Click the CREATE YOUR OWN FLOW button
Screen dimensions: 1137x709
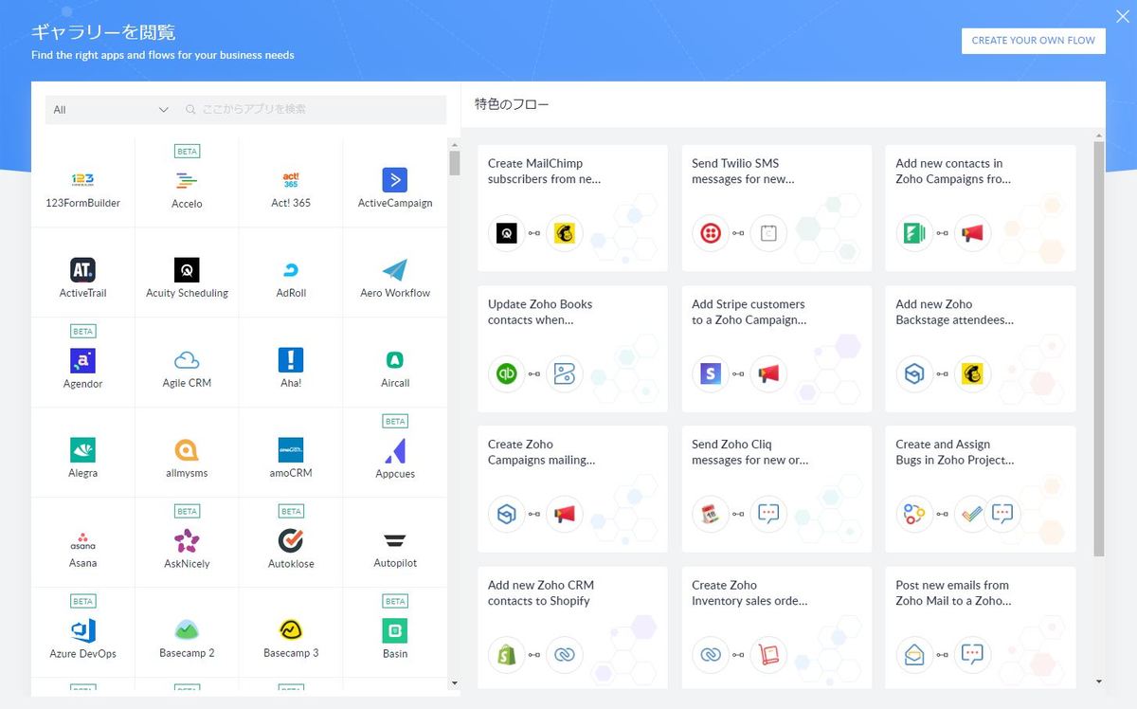pyautogui.click(x=1033, y=41)
